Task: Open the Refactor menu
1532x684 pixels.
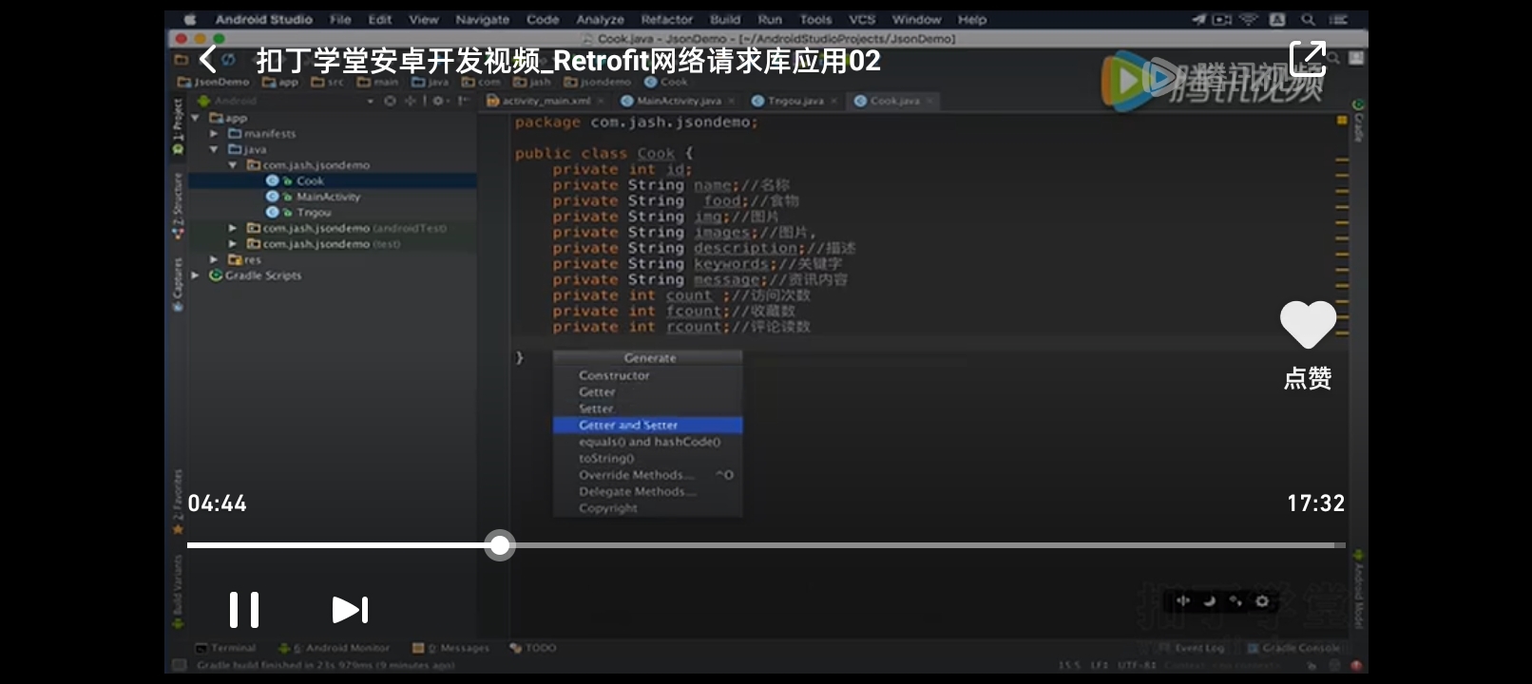Action: (666, 19)
